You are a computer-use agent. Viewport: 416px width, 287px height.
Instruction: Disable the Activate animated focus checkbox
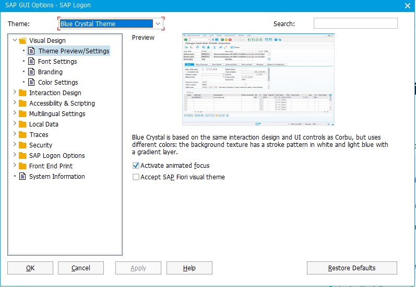click(x=136, y=166)
